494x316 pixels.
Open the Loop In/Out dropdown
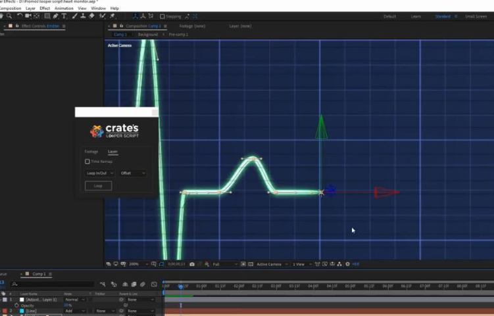click(x=100, y=173)
